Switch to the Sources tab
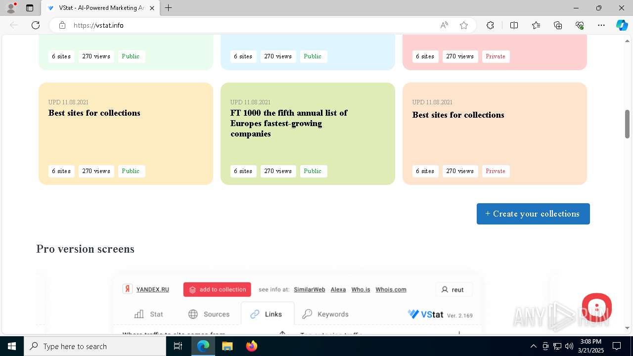 tap(209, 314)
